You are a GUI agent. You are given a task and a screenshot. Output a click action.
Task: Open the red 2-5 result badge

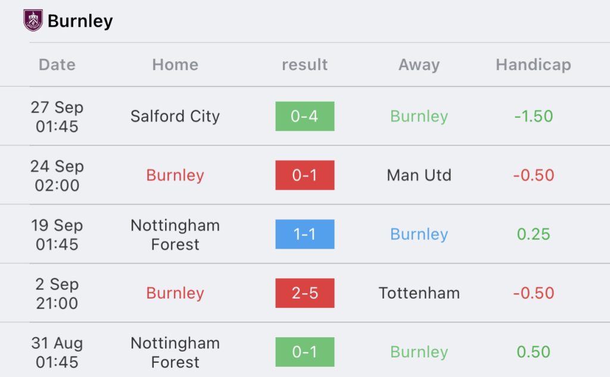[x=304, y=293]
